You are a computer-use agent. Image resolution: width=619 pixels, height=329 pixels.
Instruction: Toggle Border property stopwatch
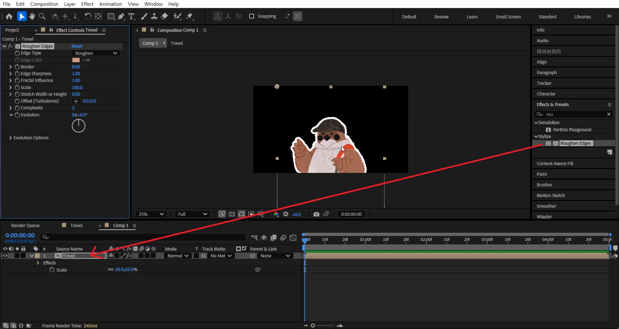pos(17,67)
